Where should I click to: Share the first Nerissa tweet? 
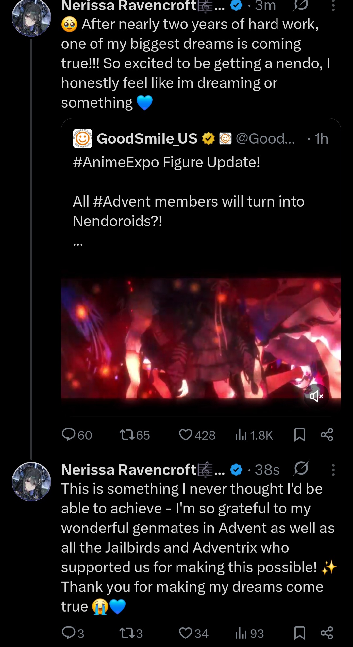click(x=327, y=435)
